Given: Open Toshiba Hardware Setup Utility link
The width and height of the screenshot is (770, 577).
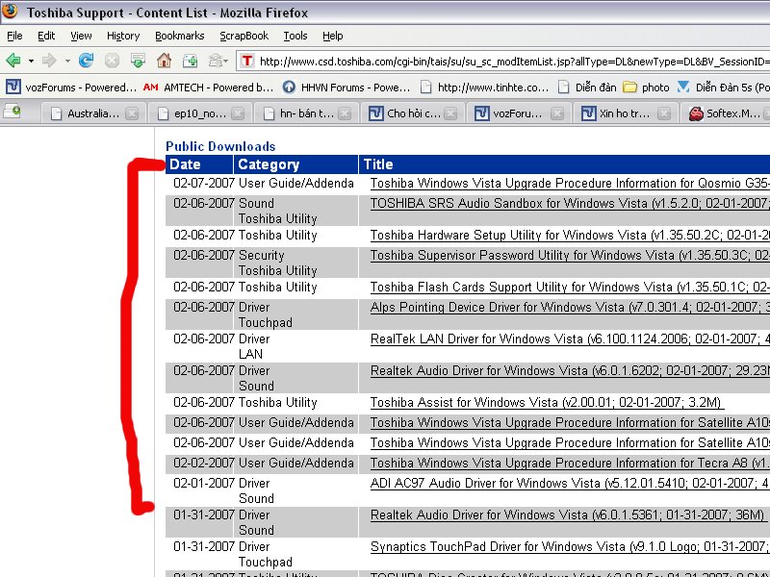Looking at the screenshot, I should 570,236.
